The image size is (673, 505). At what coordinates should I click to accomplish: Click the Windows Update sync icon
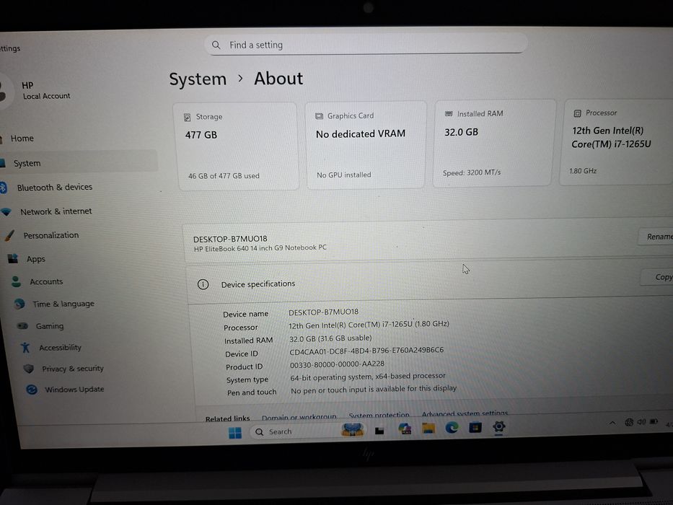[32, 390]
